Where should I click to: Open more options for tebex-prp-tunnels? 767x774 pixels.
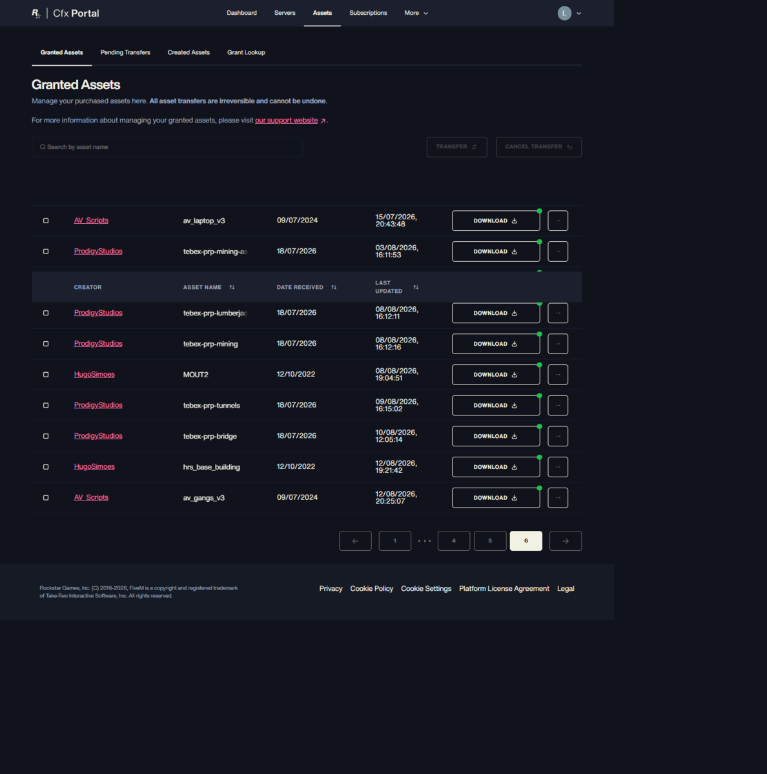(558, 406)
